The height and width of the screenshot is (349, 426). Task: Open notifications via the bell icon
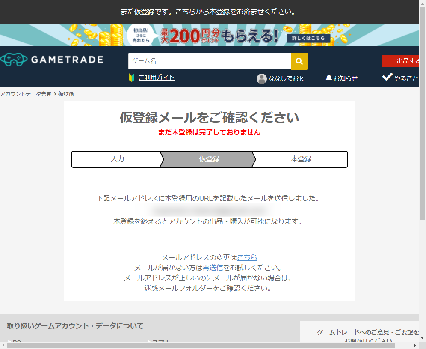click(329, 78)
